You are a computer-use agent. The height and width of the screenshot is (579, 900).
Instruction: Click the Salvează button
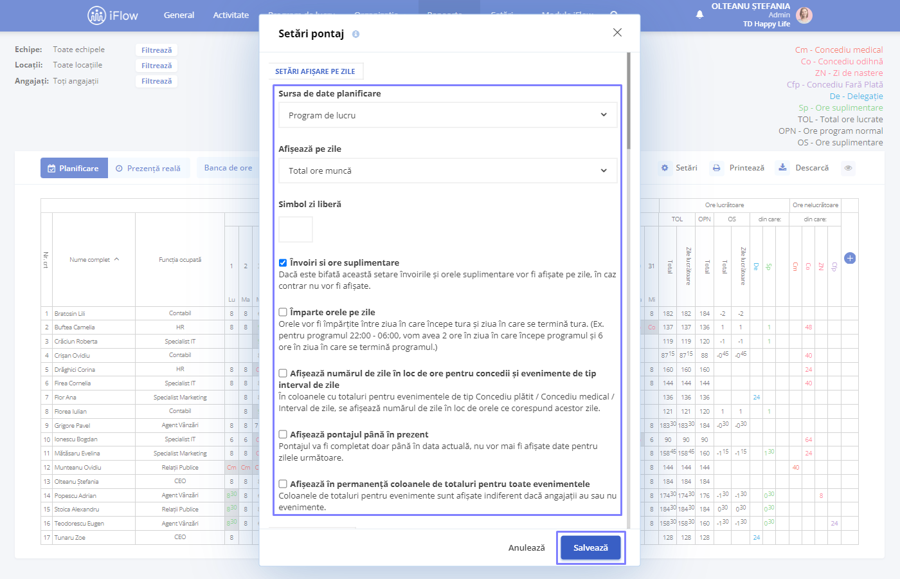(591, 548)
